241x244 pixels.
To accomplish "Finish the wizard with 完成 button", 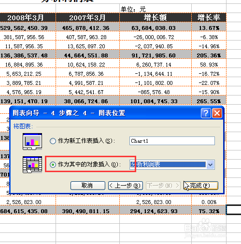I will tap(201, 186).
